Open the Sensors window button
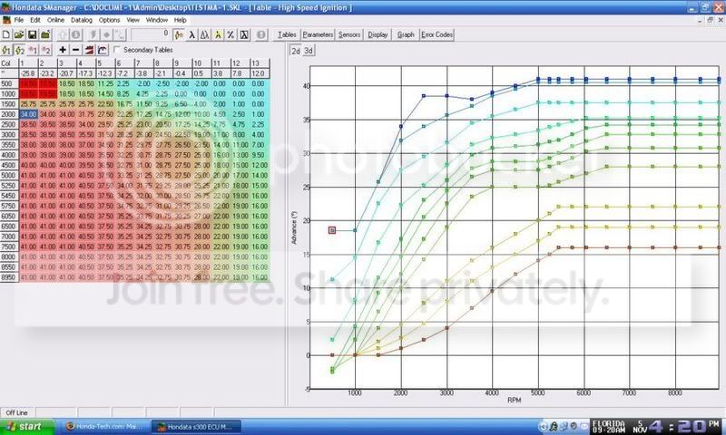726x435 pixels. point(349,34)
